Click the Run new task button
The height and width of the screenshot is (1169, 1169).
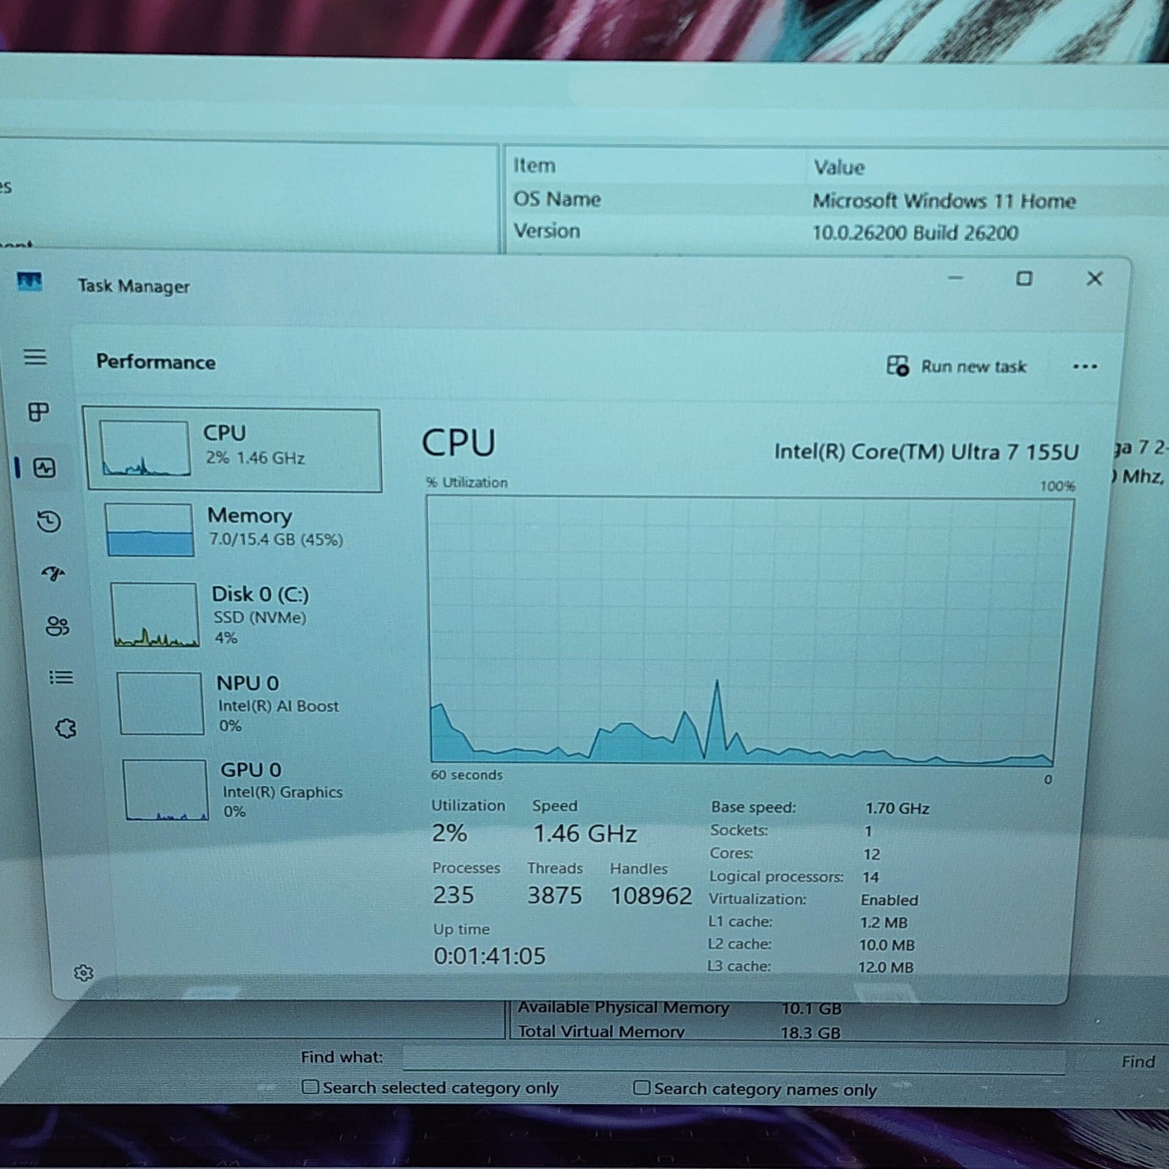tap(957, 366)
